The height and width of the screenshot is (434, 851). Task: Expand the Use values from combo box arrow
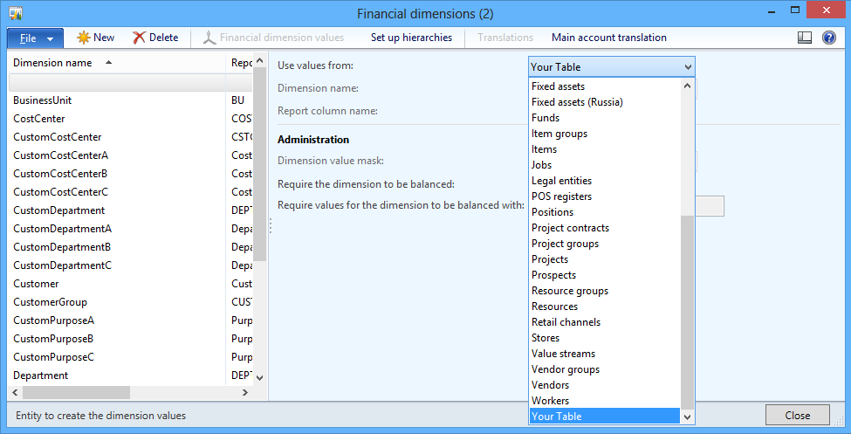tap(688, 66)
